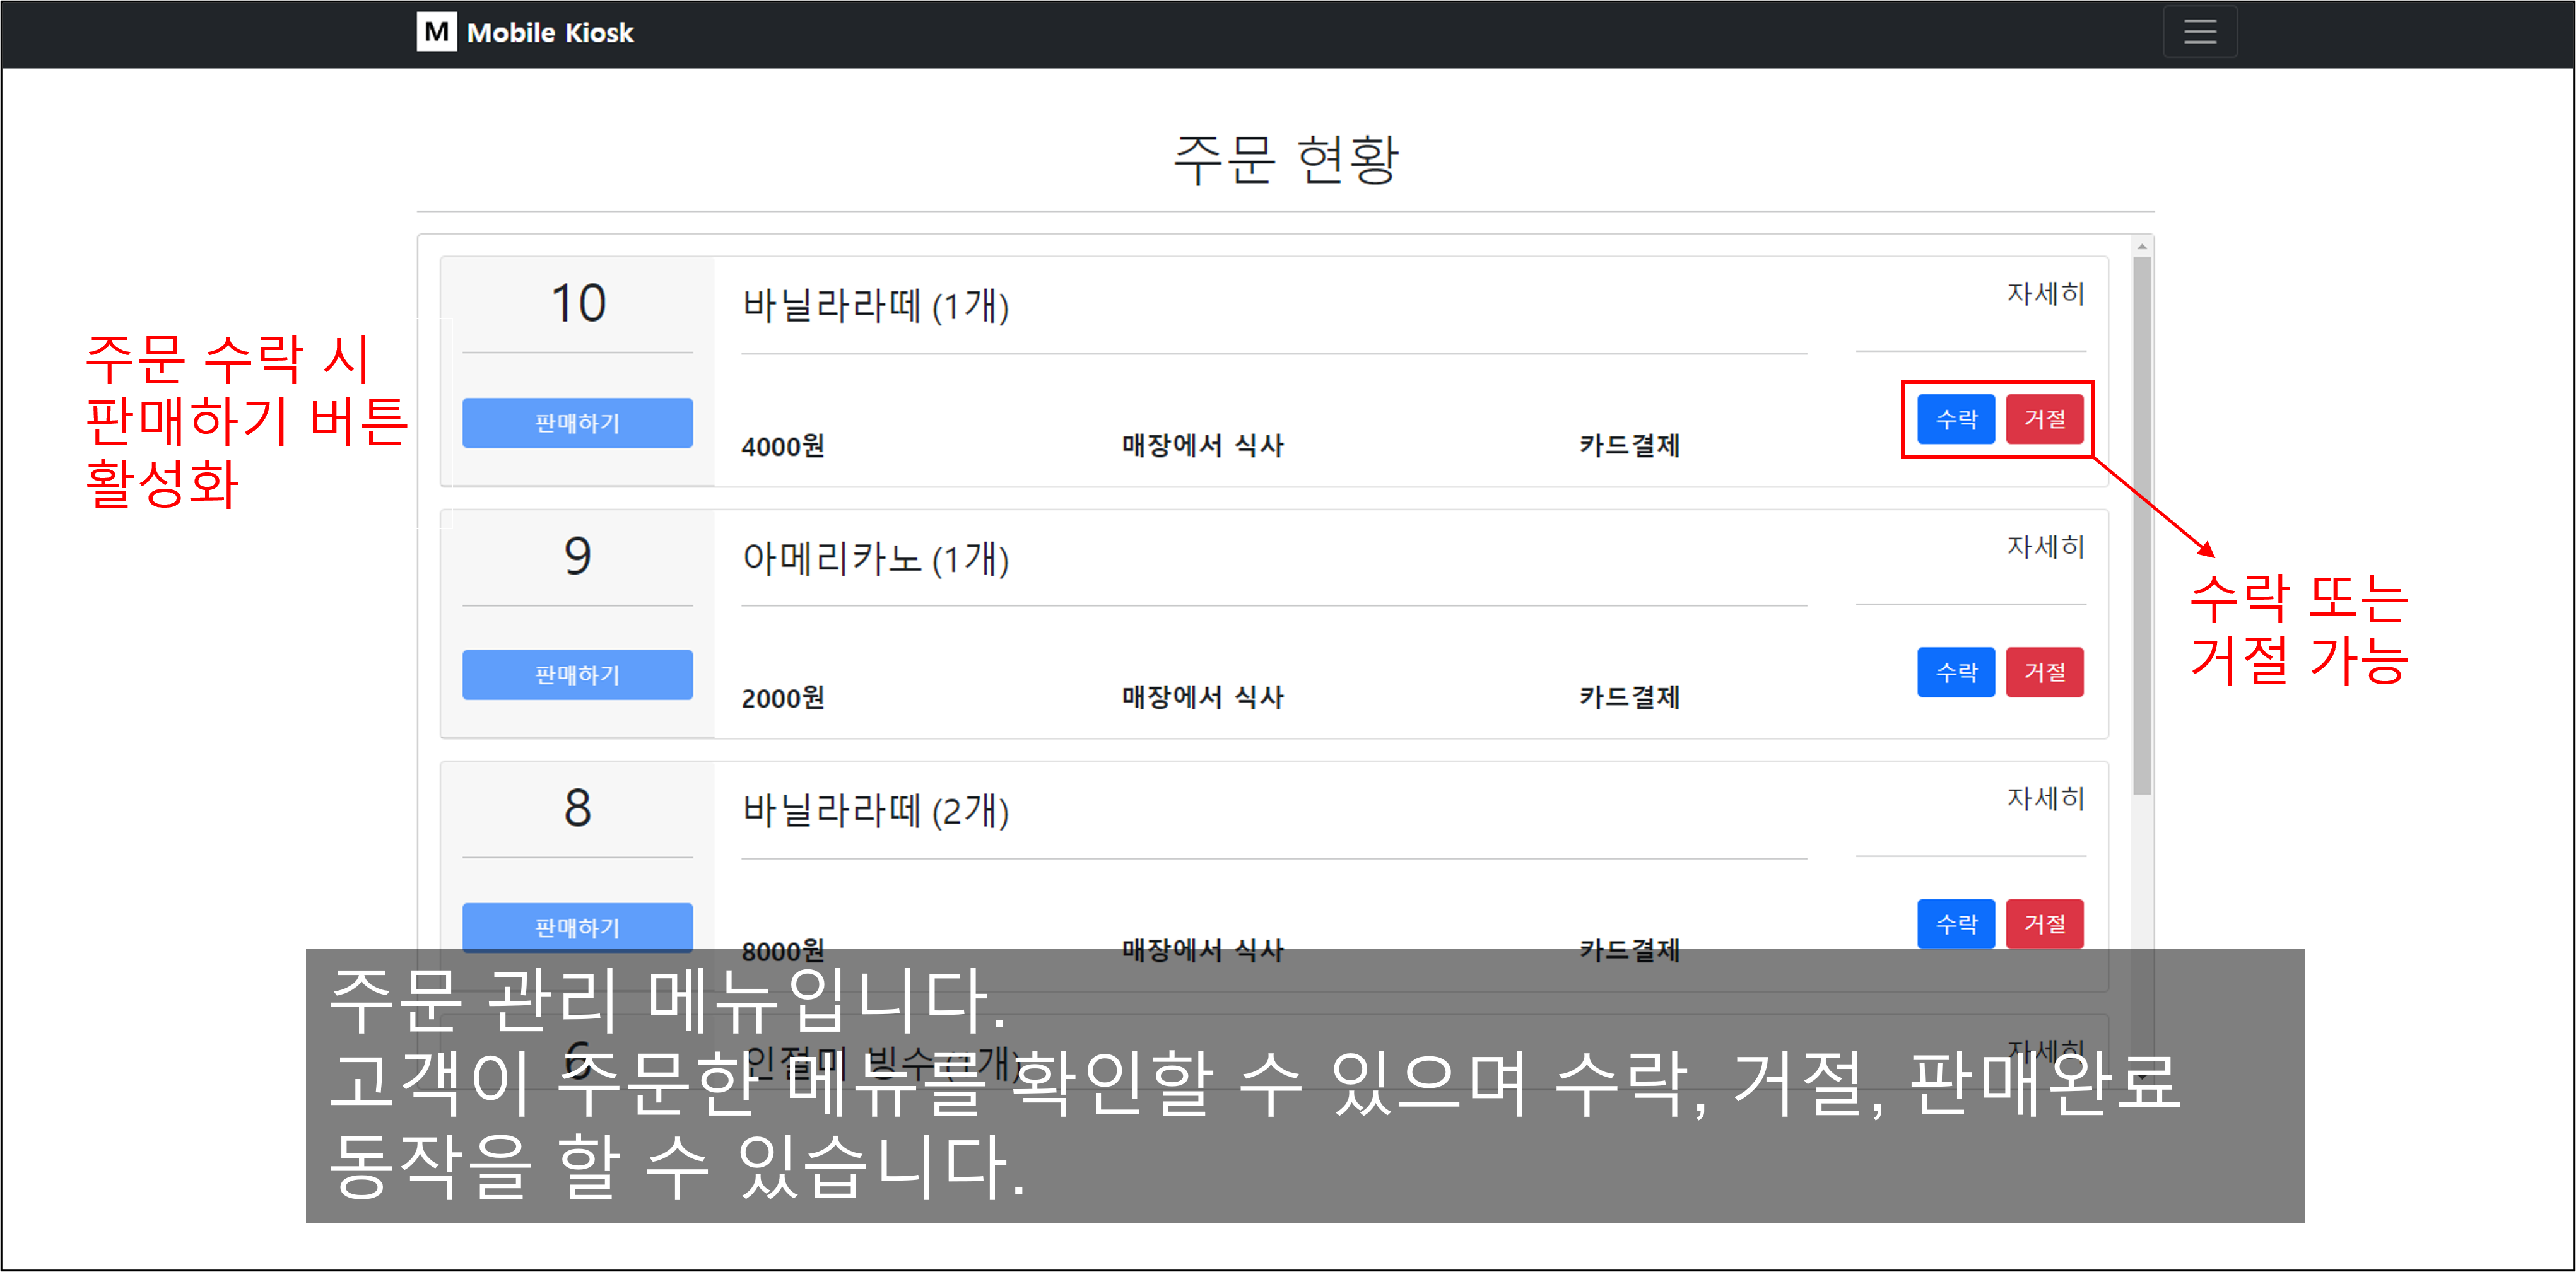Click 판매하기 for order 10
The height and width of the screenshot is (1272, 2576).
(577, 423)
